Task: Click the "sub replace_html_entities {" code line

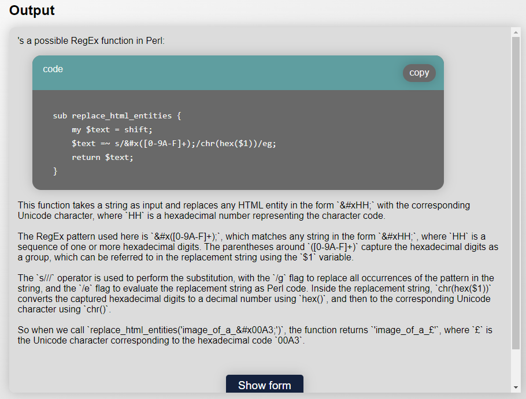Action: [x=117, y=116]
